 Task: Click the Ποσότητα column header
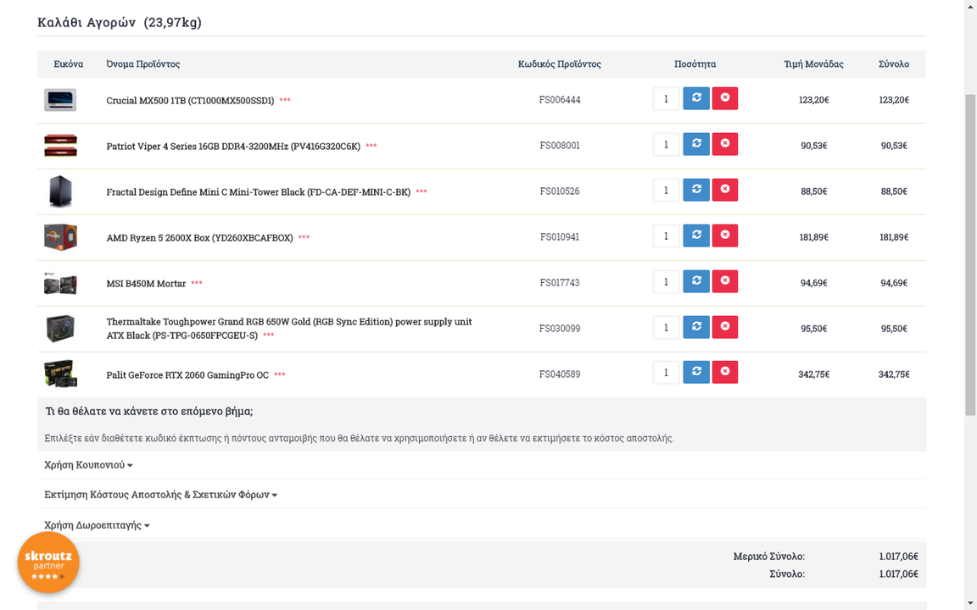coord(695,64)
